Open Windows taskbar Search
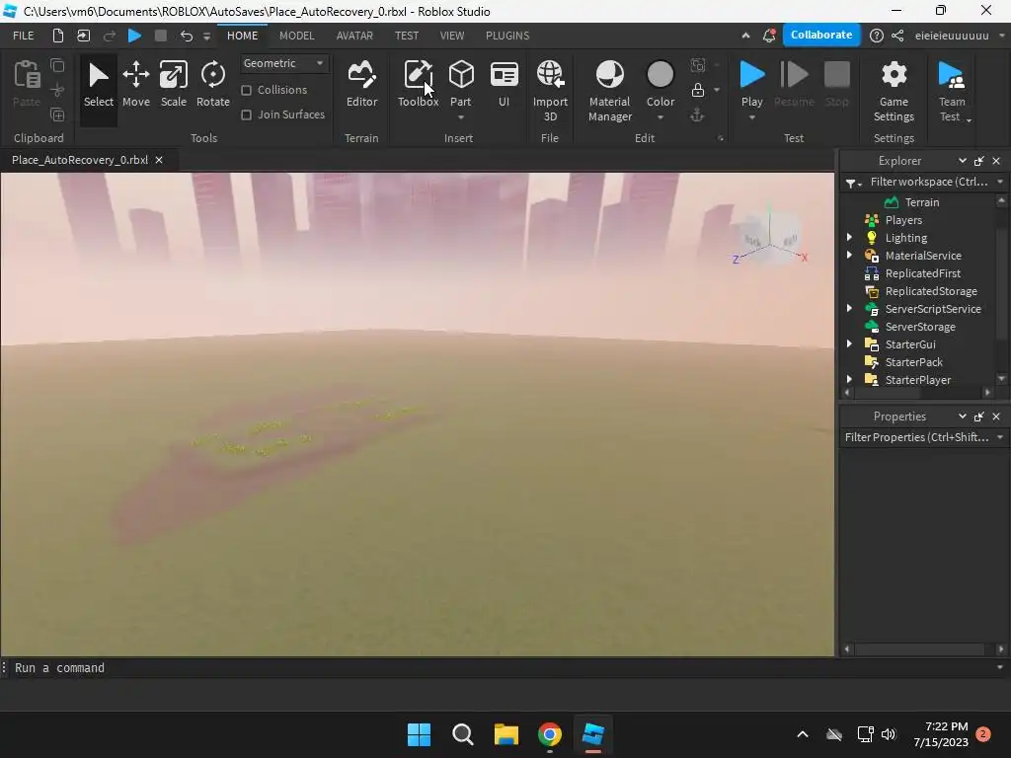Viewport: 1011px width, 758px height. point(462,734)
